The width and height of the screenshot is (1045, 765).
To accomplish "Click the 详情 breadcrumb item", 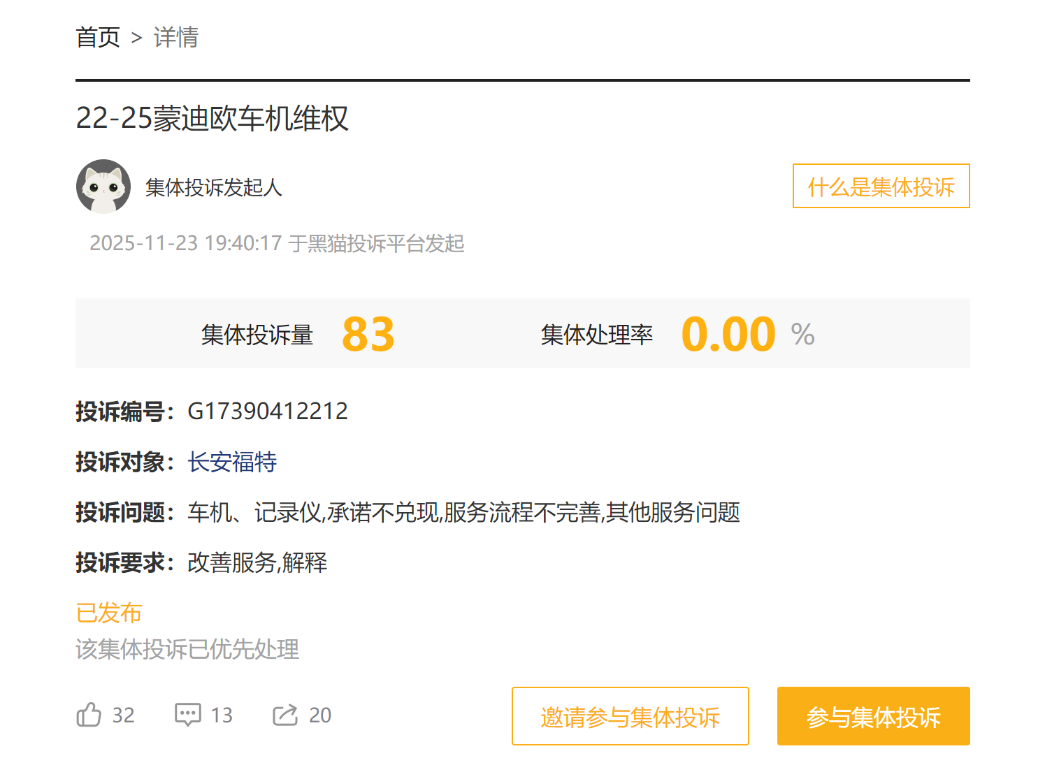I will click(x=176, y=37).
